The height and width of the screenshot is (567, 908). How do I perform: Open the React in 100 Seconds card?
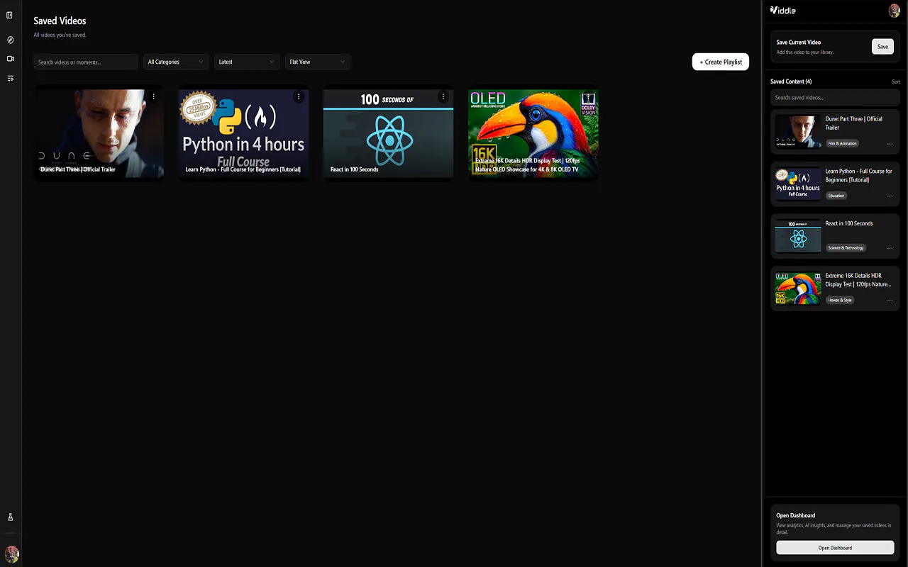[388, 133]
